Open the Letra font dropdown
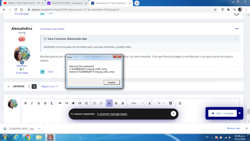The height and width of the screenshot is (141, 250). click(137, 103)
